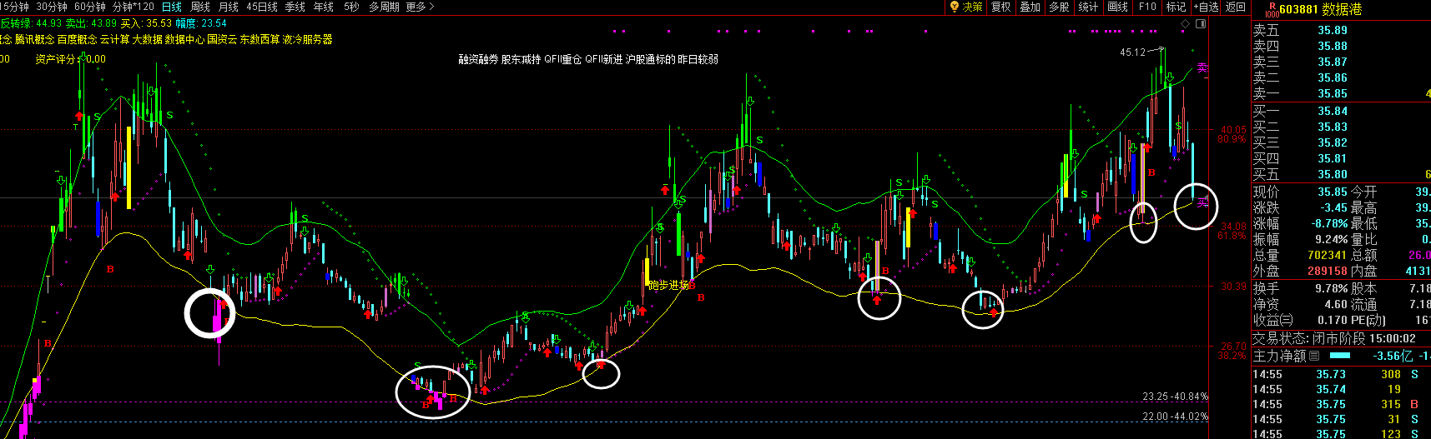
Task: Select the 分钟*120 period tab
Action: [x=134, y=7]
